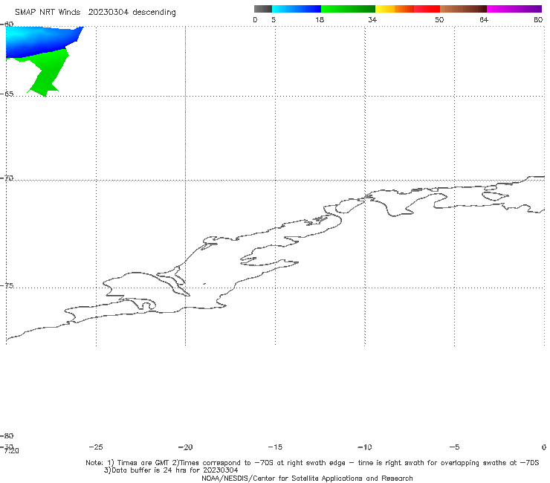Click the longitude label "-5"
The width and height of the screenshot is (550, 483).
pos(454,447)
